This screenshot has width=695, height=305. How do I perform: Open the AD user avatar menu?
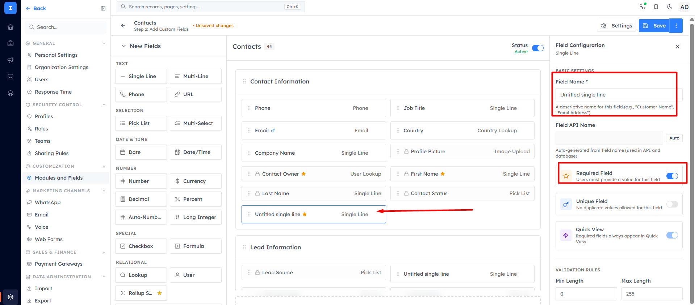[684, 7]
